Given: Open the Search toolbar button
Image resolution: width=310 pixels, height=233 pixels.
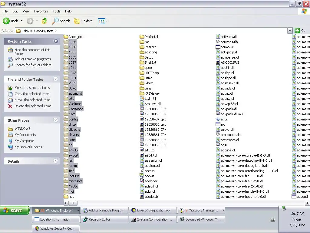Looking at the screenshot, I should point(61,21).
